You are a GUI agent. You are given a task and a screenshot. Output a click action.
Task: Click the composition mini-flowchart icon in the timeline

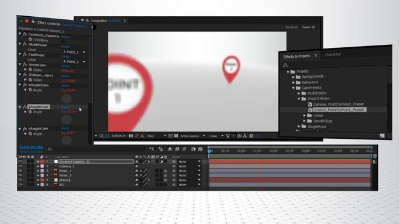151,149
